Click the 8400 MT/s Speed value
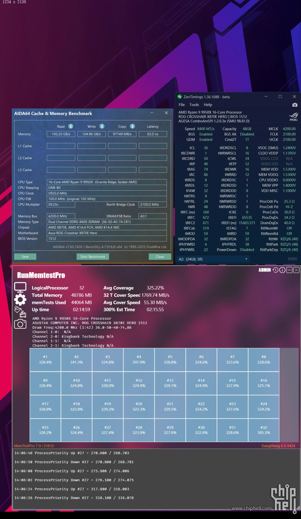 tap(206, 129)
